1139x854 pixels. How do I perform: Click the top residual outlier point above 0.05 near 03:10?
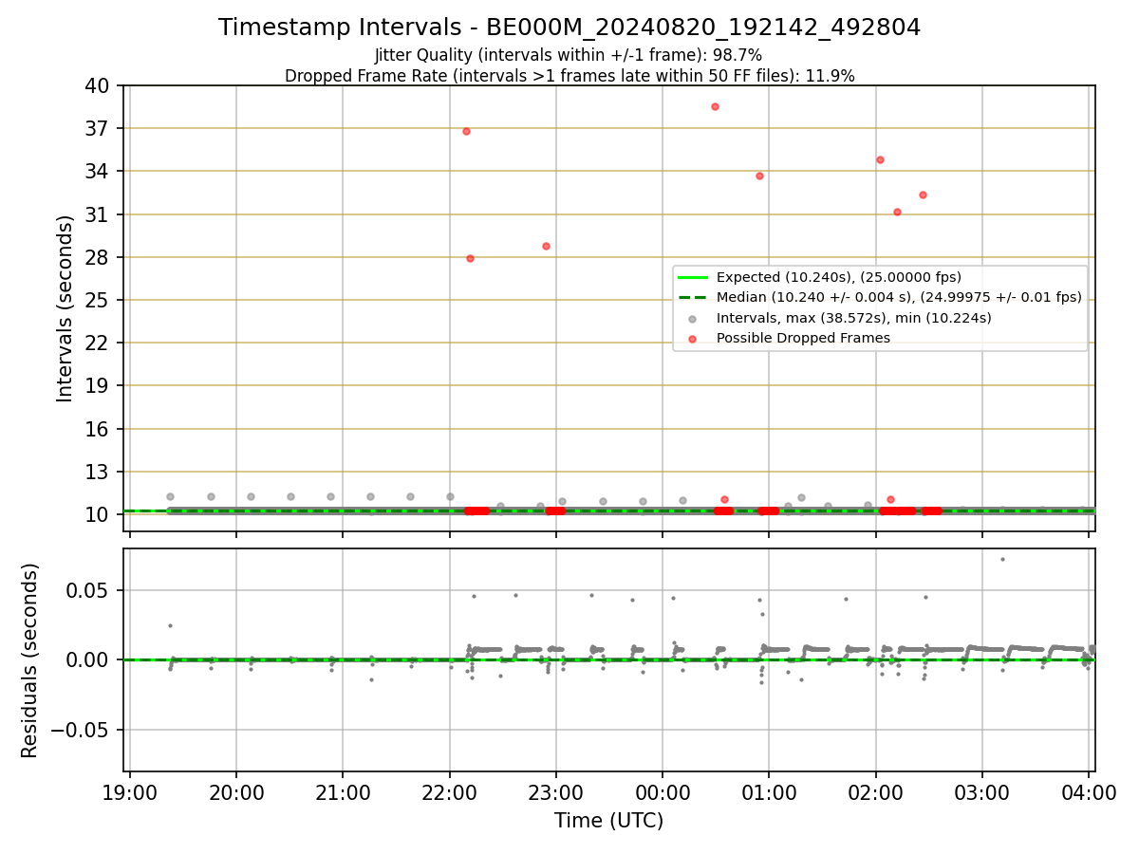coord(1002,559)
